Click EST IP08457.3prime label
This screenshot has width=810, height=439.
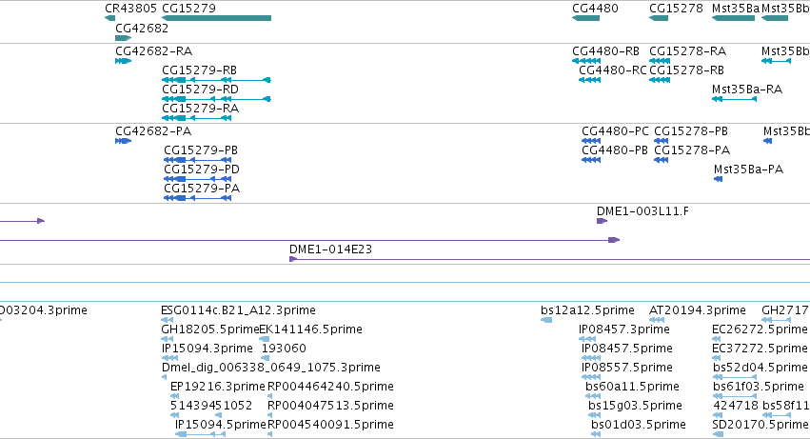[624, 329]
